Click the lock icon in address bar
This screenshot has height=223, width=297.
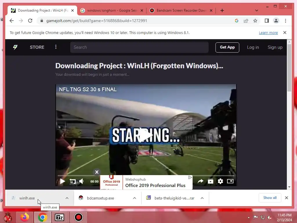[x=42, y=21]
